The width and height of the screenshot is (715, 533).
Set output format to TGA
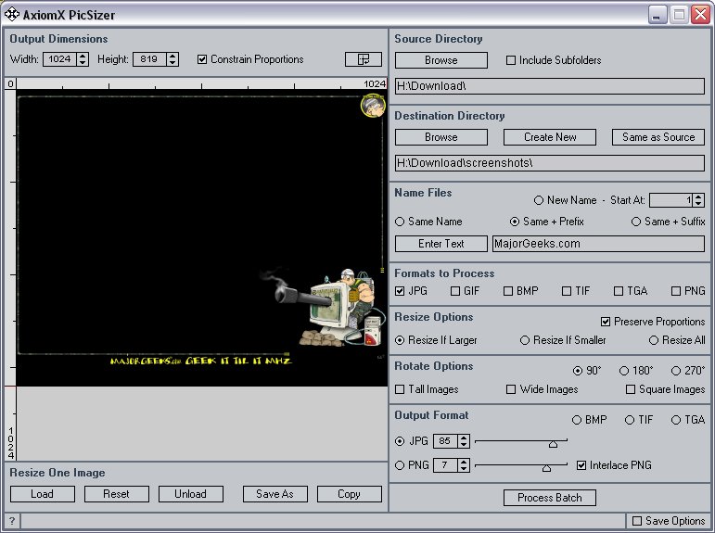676,420
